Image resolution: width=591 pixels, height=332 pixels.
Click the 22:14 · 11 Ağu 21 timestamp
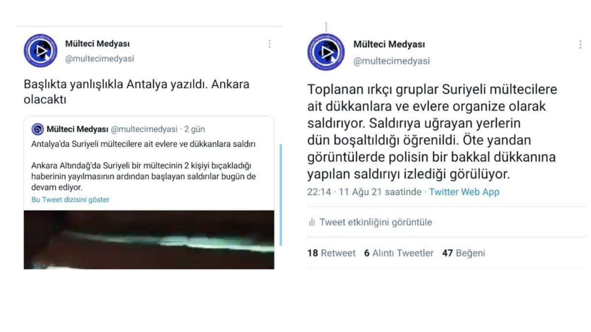(364, 192)
